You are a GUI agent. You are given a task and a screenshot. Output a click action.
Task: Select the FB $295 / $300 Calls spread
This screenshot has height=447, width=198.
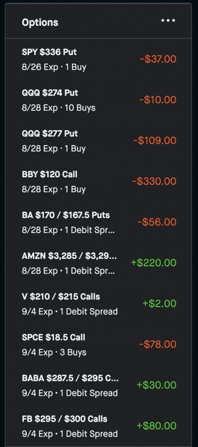tap(98, 426)
